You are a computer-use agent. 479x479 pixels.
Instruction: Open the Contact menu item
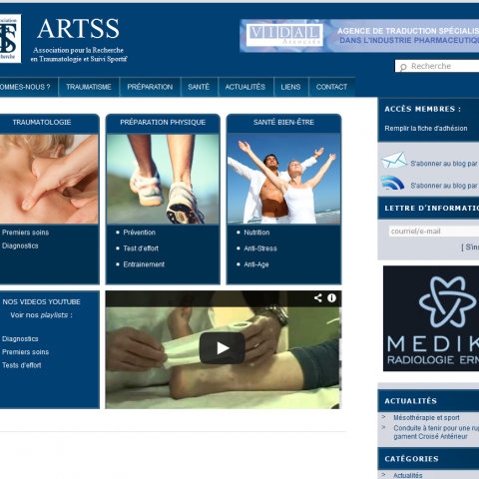pos(331,87)
